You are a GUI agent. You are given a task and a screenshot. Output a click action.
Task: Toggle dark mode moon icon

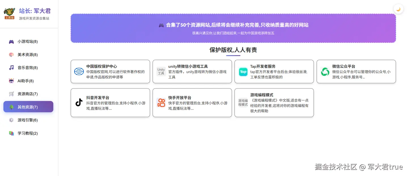(x=398, y=9)
